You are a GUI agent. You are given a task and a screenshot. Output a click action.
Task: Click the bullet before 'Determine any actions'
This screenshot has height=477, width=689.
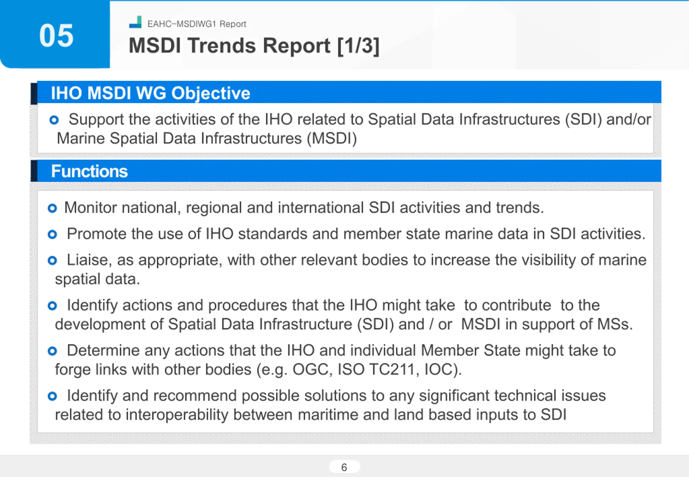pyautogui.click(x=52, y=351)
